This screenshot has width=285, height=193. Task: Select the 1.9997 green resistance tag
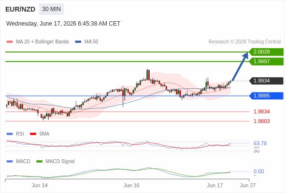tap(266, 61)
